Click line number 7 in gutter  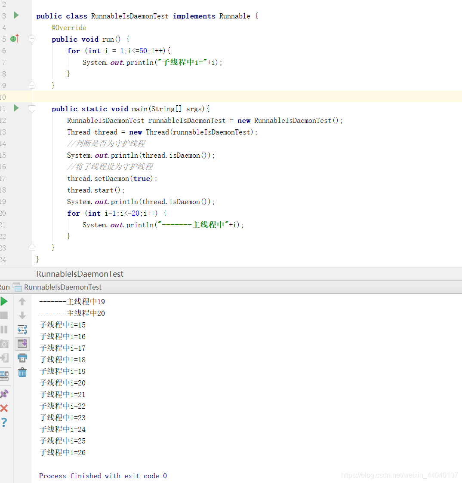click(x=4, y=62)
